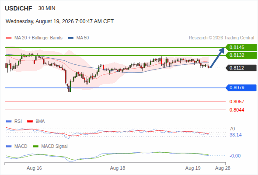Viewport: 258px width, 175px height.
Task: Click the blue RSI legend swatch
Action: (x=9, y=122)
